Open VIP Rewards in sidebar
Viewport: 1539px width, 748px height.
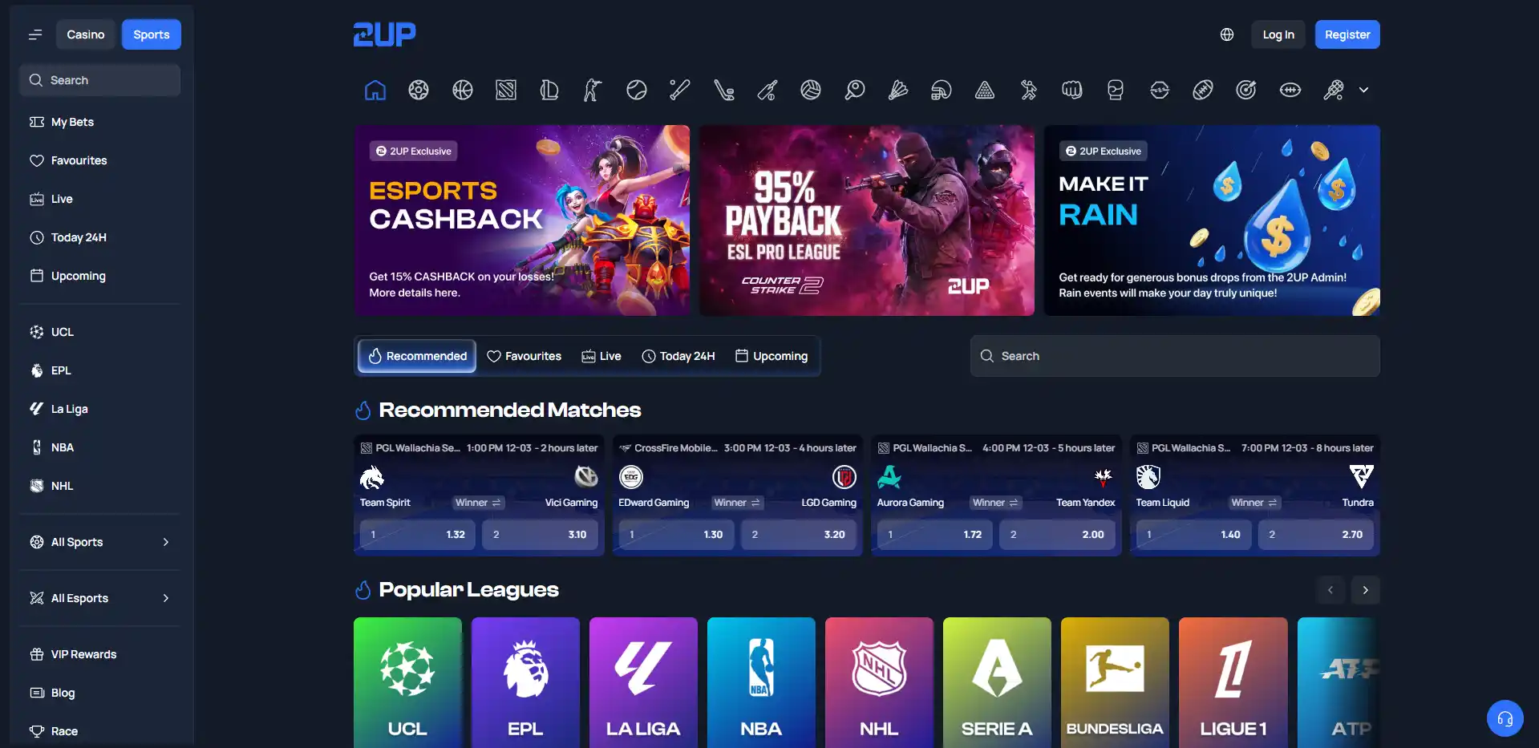tap(100, 654)
